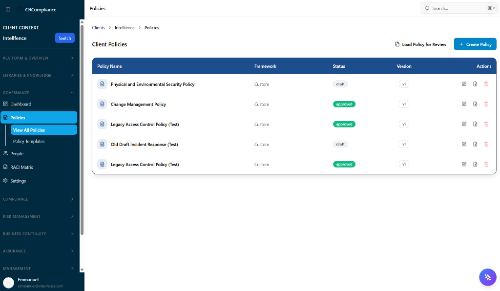Image resolution: width=500 pixels, height=291 pixels.
Task: Click the Create Policy button
Action: [475, 44]
